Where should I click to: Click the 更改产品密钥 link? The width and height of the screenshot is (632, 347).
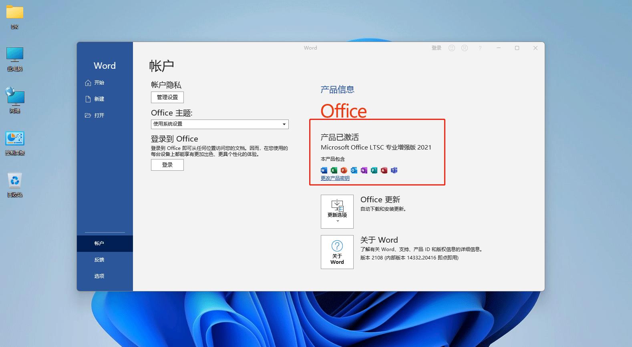click(335, 178)
